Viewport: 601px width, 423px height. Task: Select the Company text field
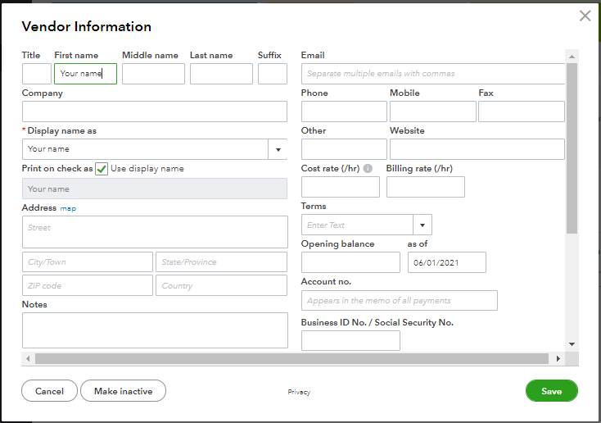point(154,111)
